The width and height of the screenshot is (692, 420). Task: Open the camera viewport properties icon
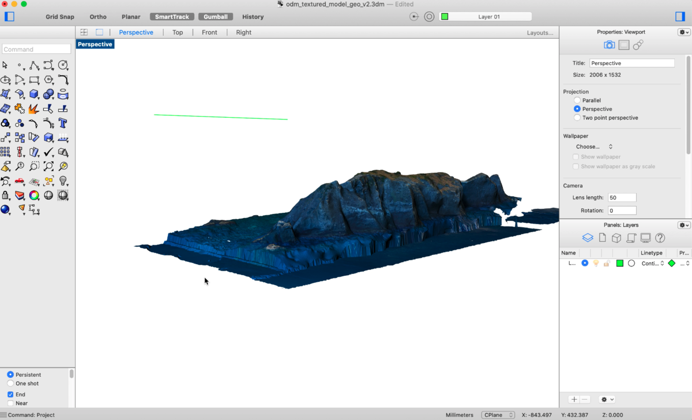(x=609, y=45)
